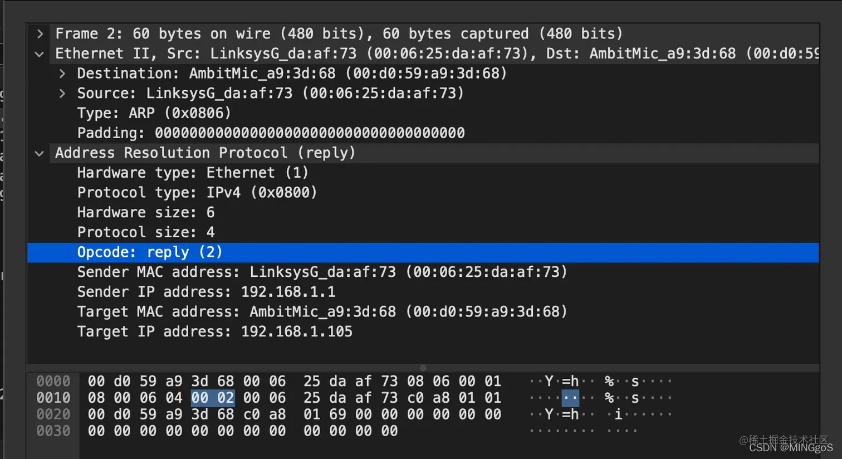Image resolution: width=842 pixels, height=459 pixels.
Task: Click ASCII text of hex row 0020
Action: tap(601, 414)
